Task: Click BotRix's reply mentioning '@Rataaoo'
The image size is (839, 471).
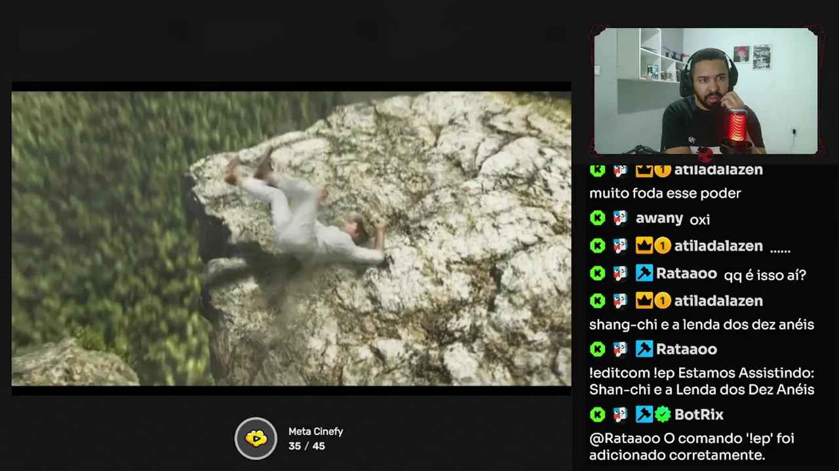Action: [x=692, y=447]
